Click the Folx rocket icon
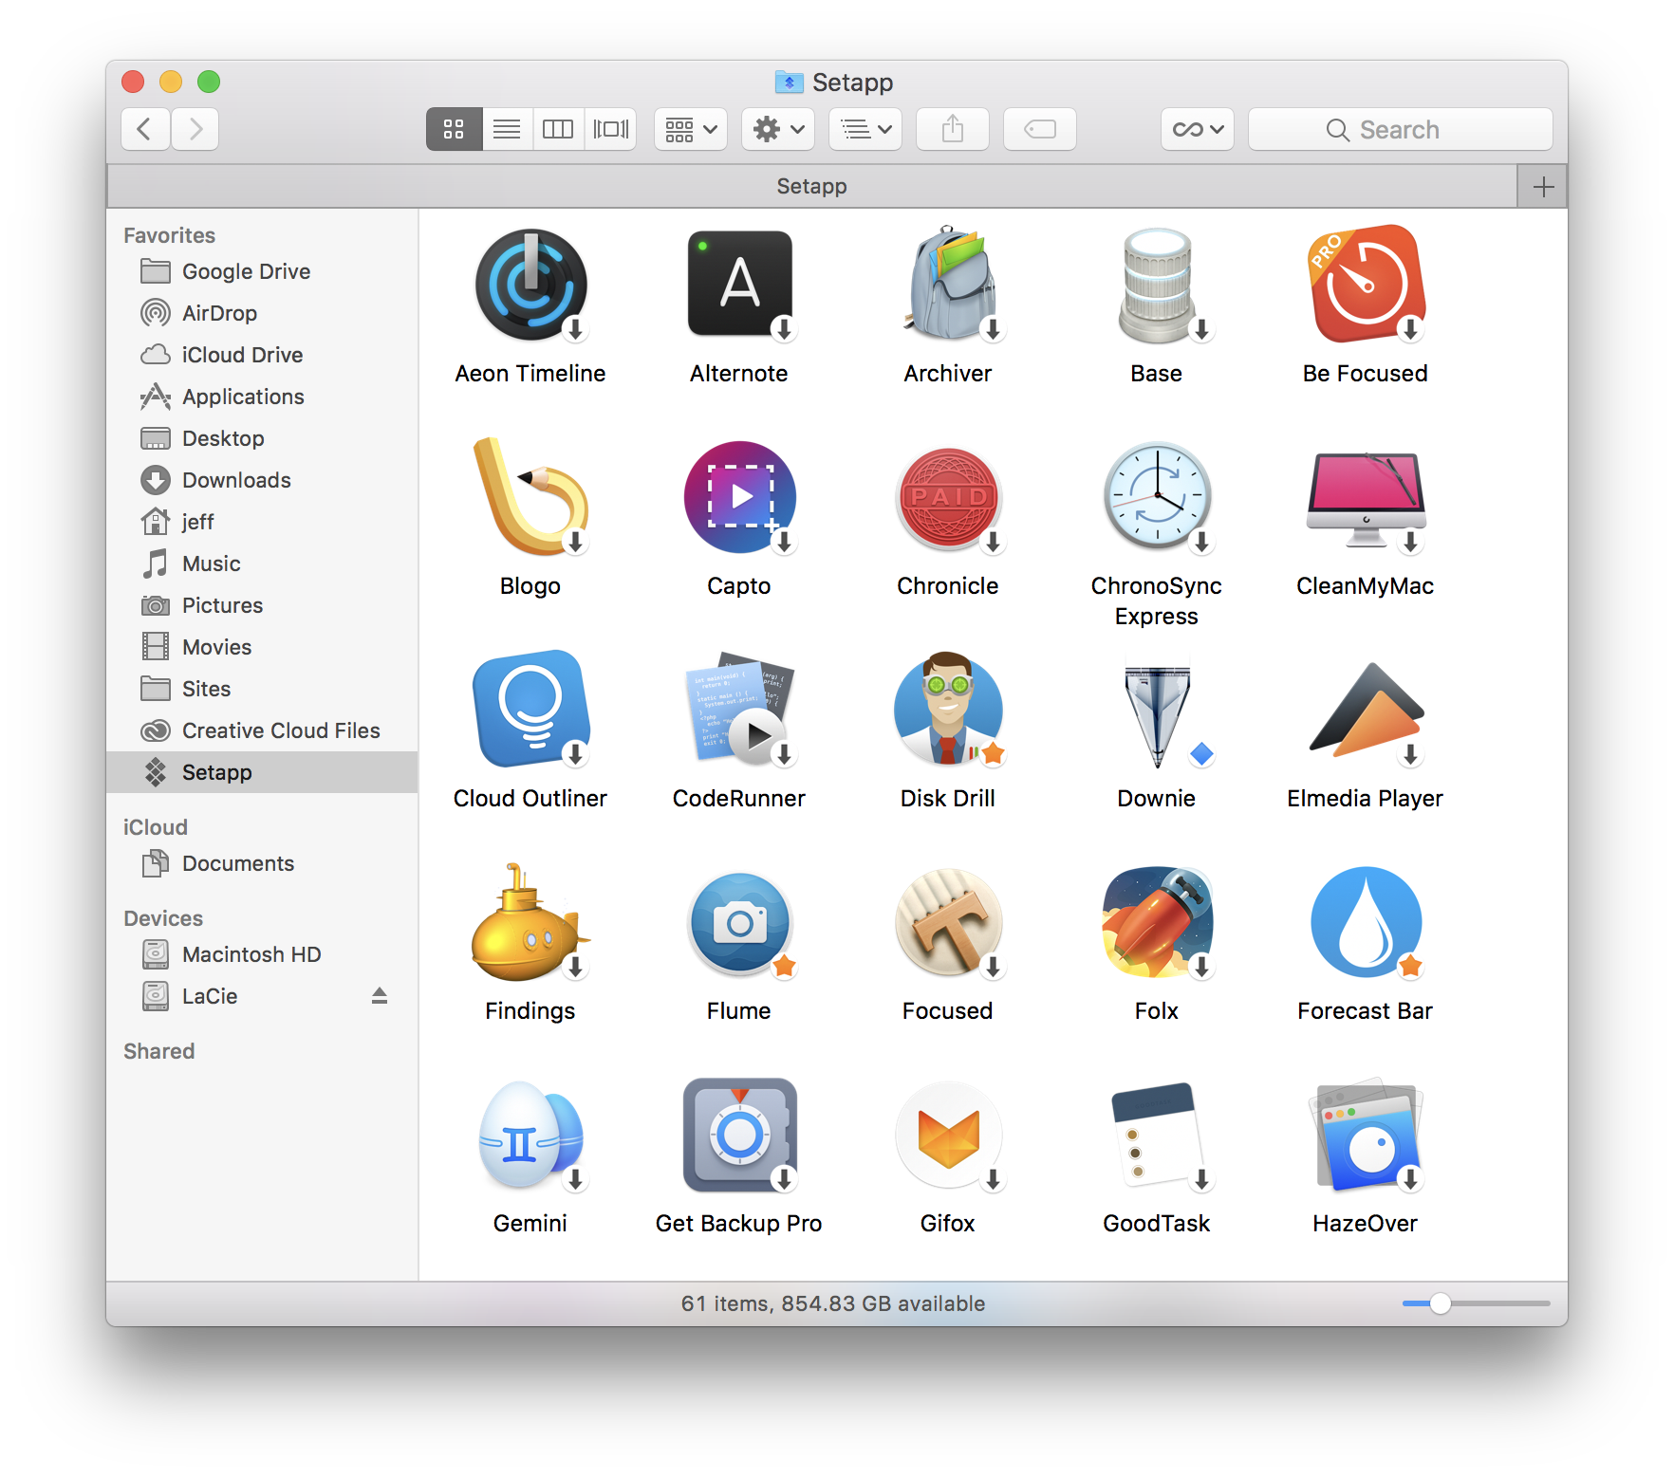 point(1156,922)
